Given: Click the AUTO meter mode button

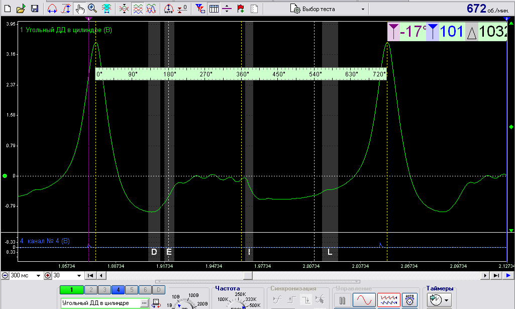Looking at the screenshot, I should click(409, 300).
